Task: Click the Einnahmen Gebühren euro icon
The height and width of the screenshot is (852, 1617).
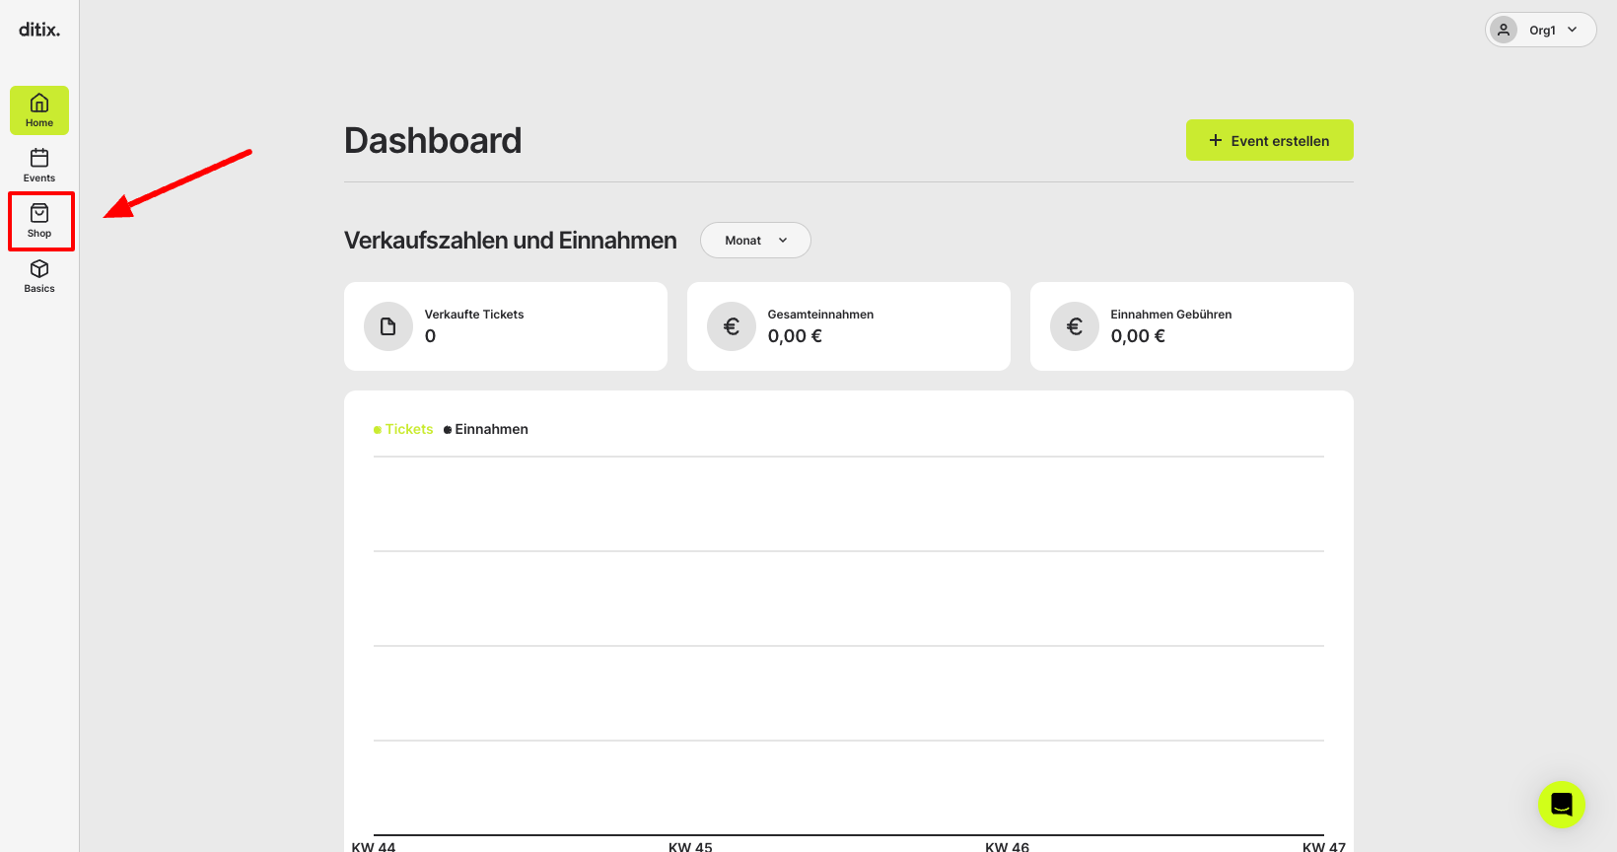Action: pos(1075,326)
